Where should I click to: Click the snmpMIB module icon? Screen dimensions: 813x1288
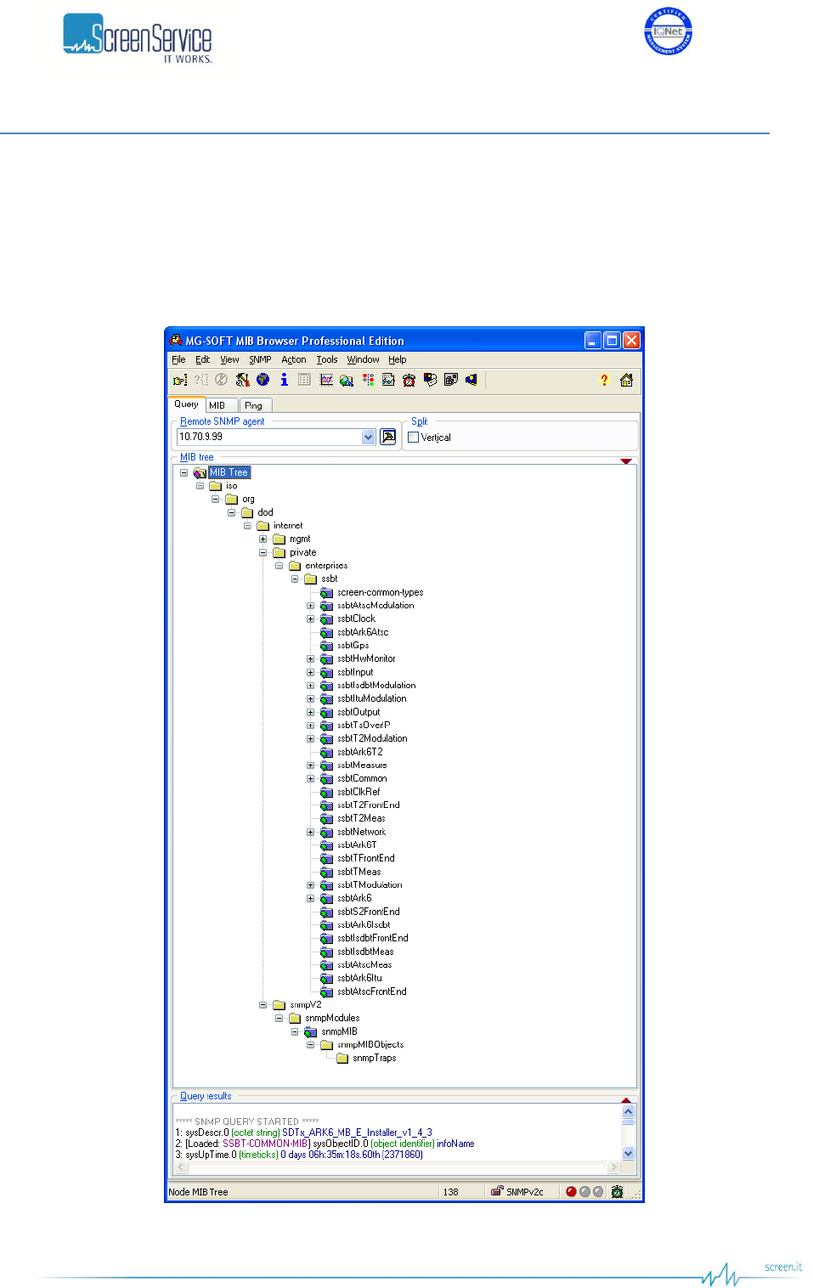311,1031
